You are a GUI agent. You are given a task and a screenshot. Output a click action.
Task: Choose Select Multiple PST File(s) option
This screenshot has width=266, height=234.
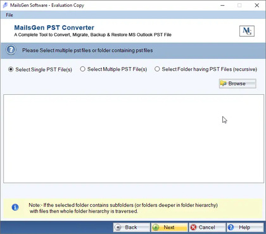coord(113,69)
